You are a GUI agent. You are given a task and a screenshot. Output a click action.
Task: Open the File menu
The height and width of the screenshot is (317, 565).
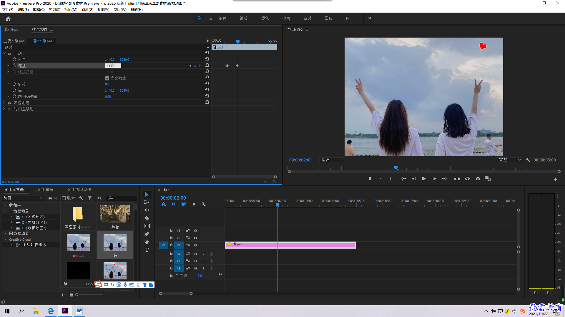(x=8, y=10)
